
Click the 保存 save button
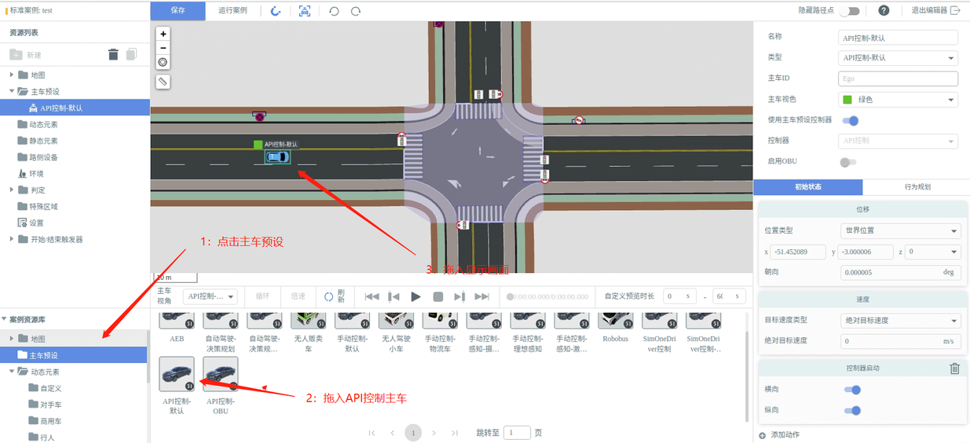[x=178, y=10]
